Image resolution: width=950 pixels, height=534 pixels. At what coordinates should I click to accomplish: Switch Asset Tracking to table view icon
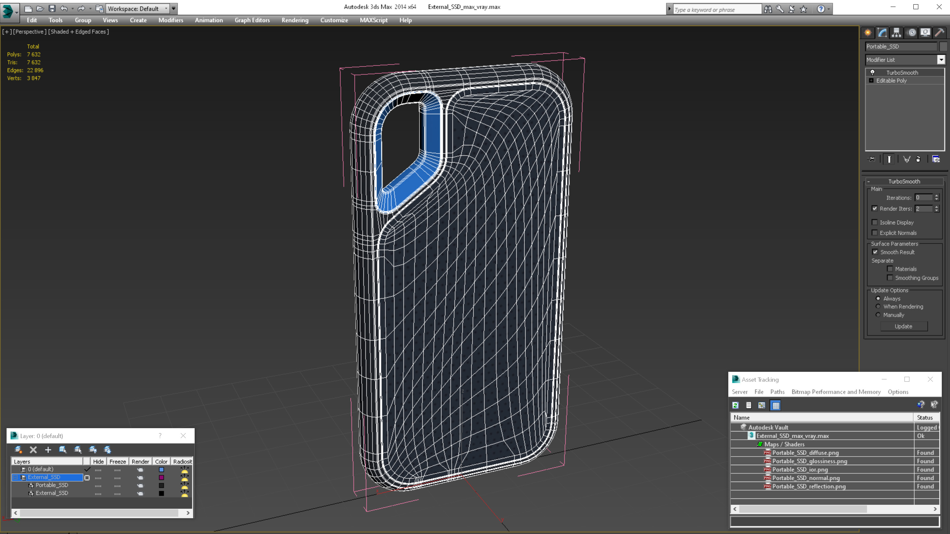coord(776,405)
